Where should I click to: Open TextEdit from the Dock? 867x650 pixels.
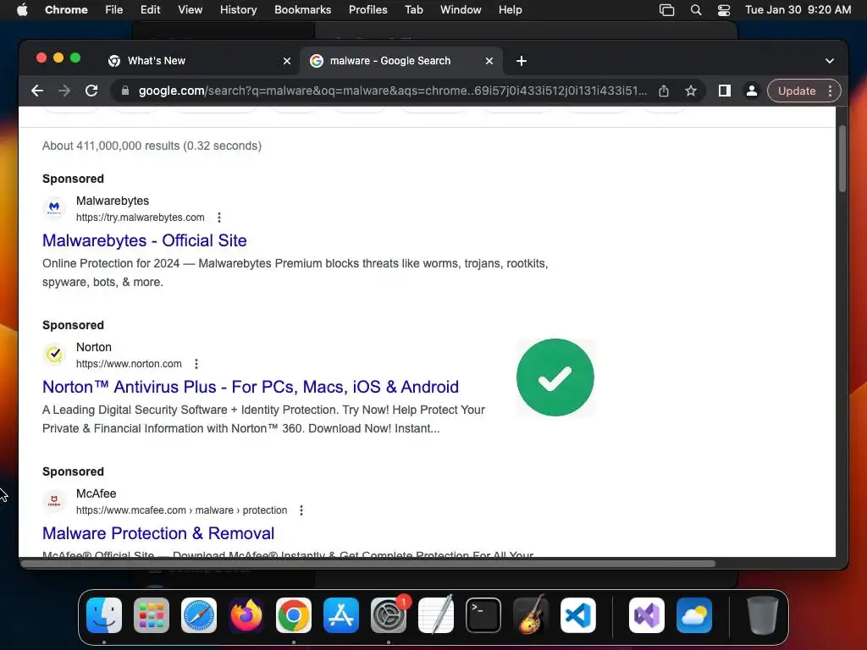coord(436,615)
